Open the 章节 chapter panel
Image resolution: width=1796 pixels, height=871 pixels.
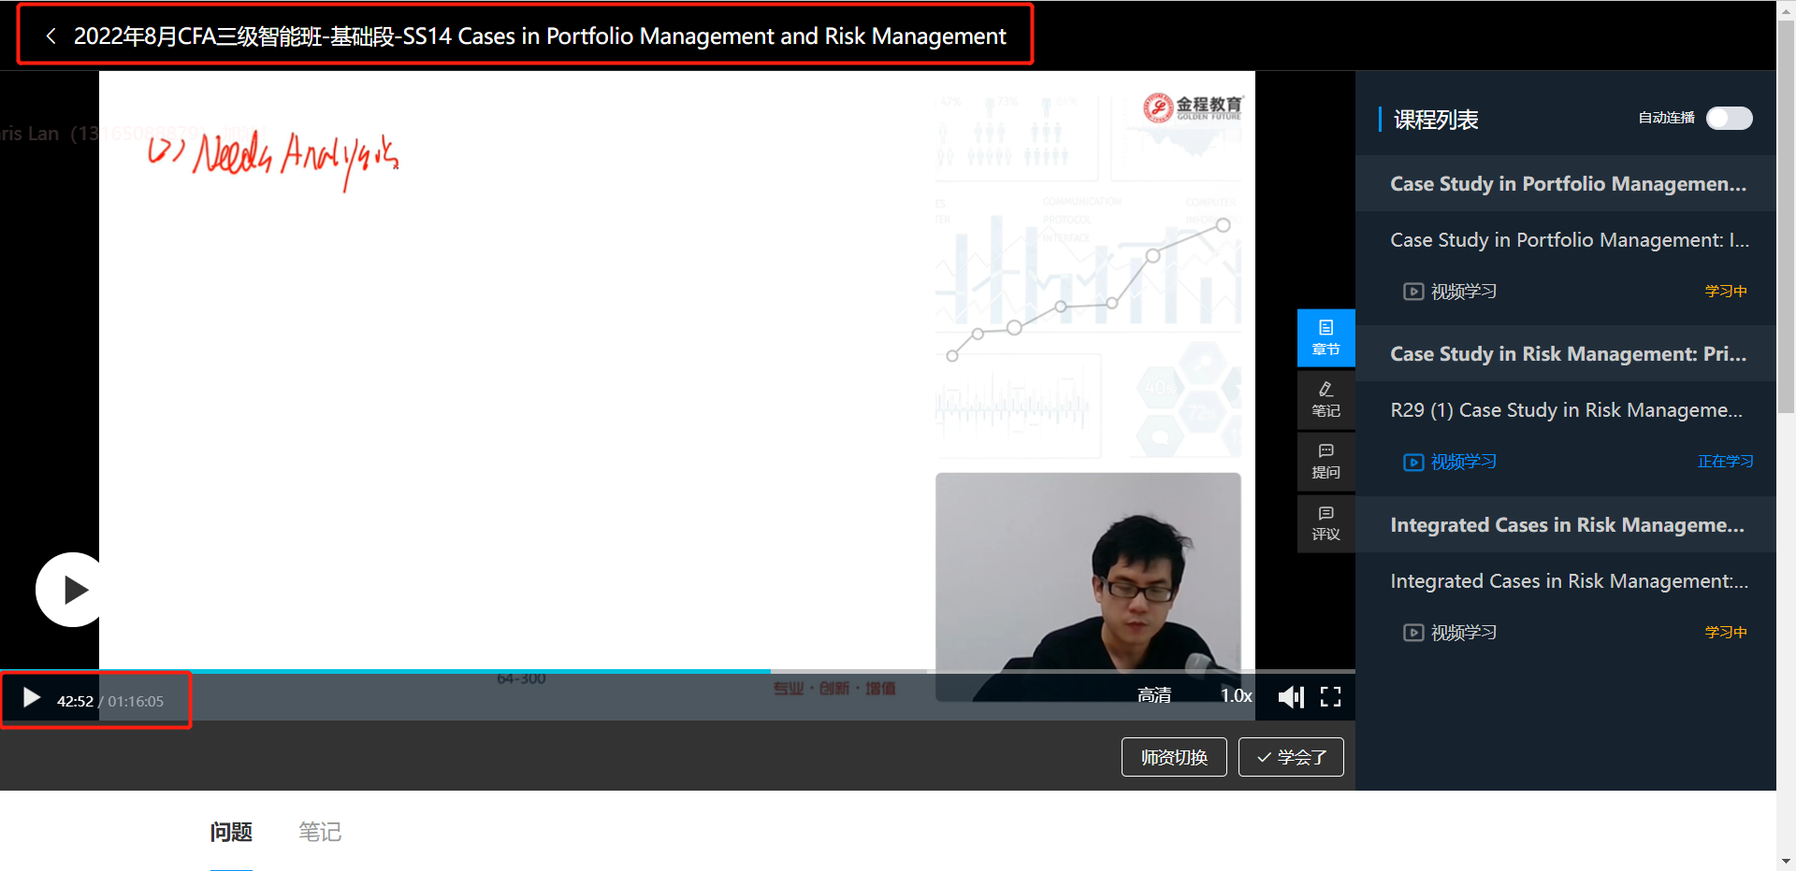1326,338
